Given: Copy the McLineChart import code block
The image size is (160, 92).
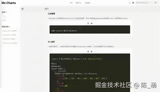Looking at the screenshot, I should (x=88, y=51).
